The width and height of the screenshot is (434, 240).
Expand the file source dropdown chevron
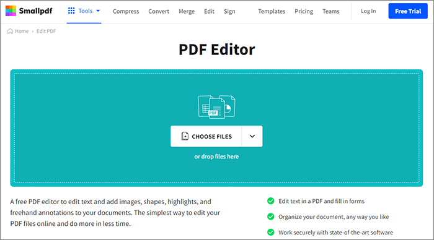point(252,136)
